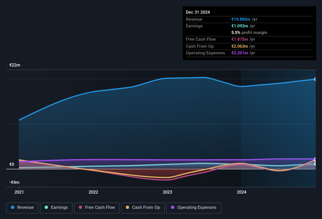Image resolution: width=322 pixels, height=219 pixels.
Task: Toggle the Cash From Op legend button
Action: (143, 208)
